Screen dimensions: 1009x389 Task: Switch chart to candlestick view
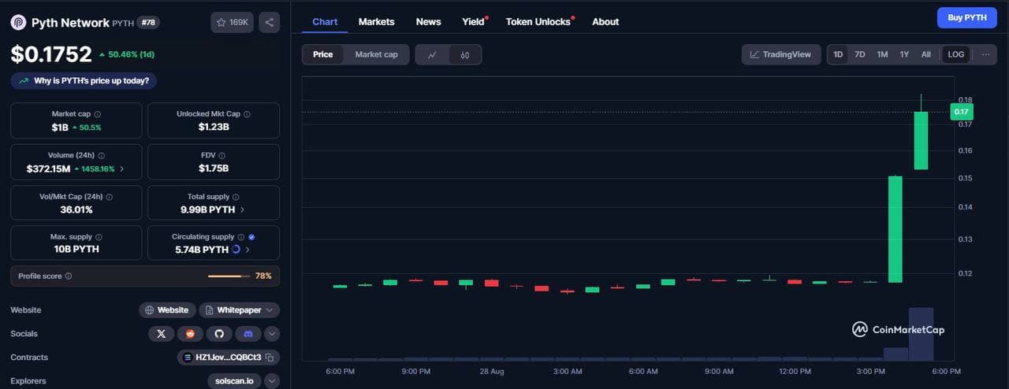point(465,54)
